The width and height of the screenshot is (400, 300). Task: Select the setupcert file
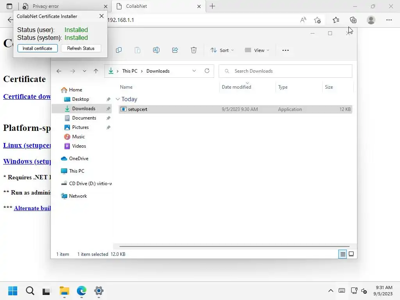(235, 109)
